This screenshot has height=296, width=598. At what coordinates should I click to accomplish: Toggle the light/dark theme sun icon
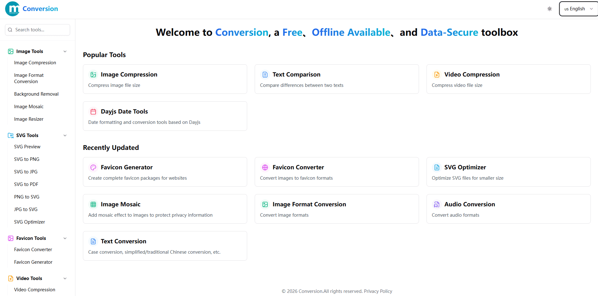549,9
